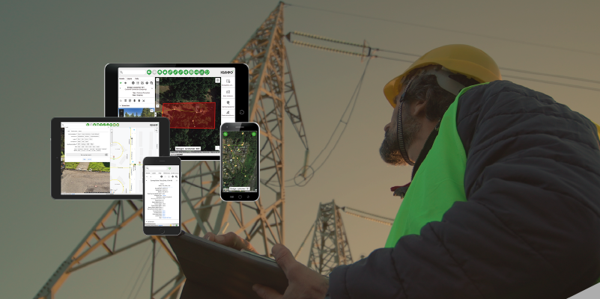Close the dialog on the left tablet

coord(109,127)
